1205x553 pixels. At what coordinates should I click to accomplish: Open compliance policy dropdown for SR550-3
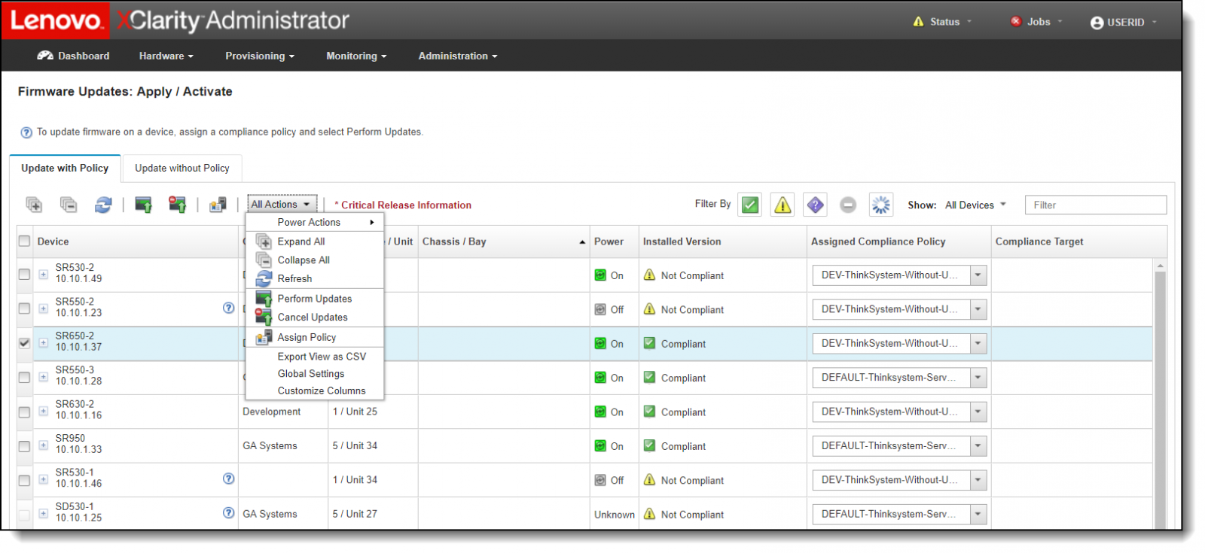978,377
